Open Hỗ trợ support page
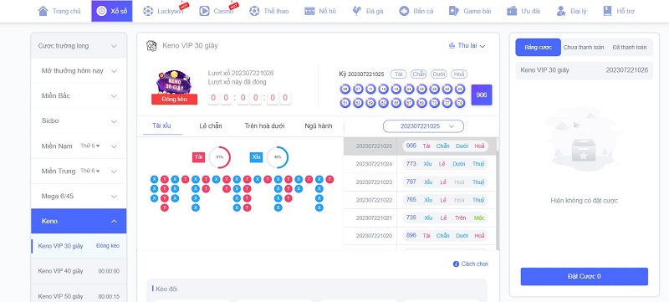 tap(618, 11)
